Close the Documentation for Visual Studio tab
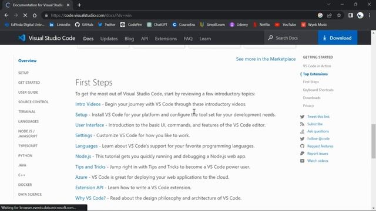This screenshot has width=376, height=211. tap(68, 5)
